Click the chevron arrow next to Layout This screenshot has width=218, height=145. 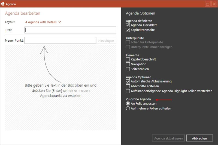(x=60, y=22)
